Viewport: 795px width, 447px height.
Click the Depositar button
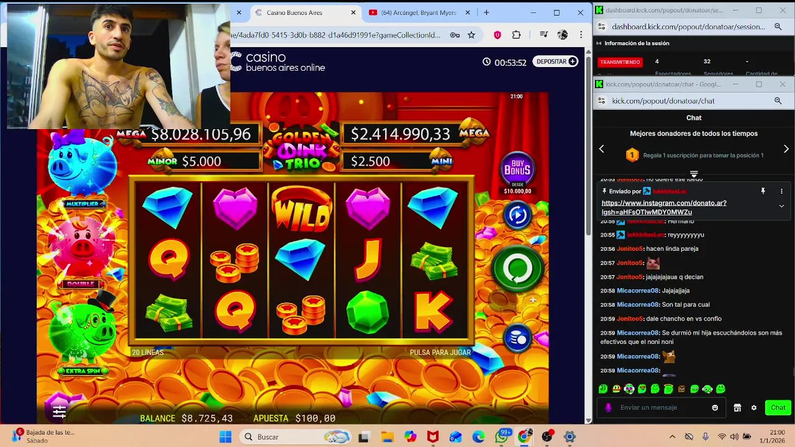point(555,61)
